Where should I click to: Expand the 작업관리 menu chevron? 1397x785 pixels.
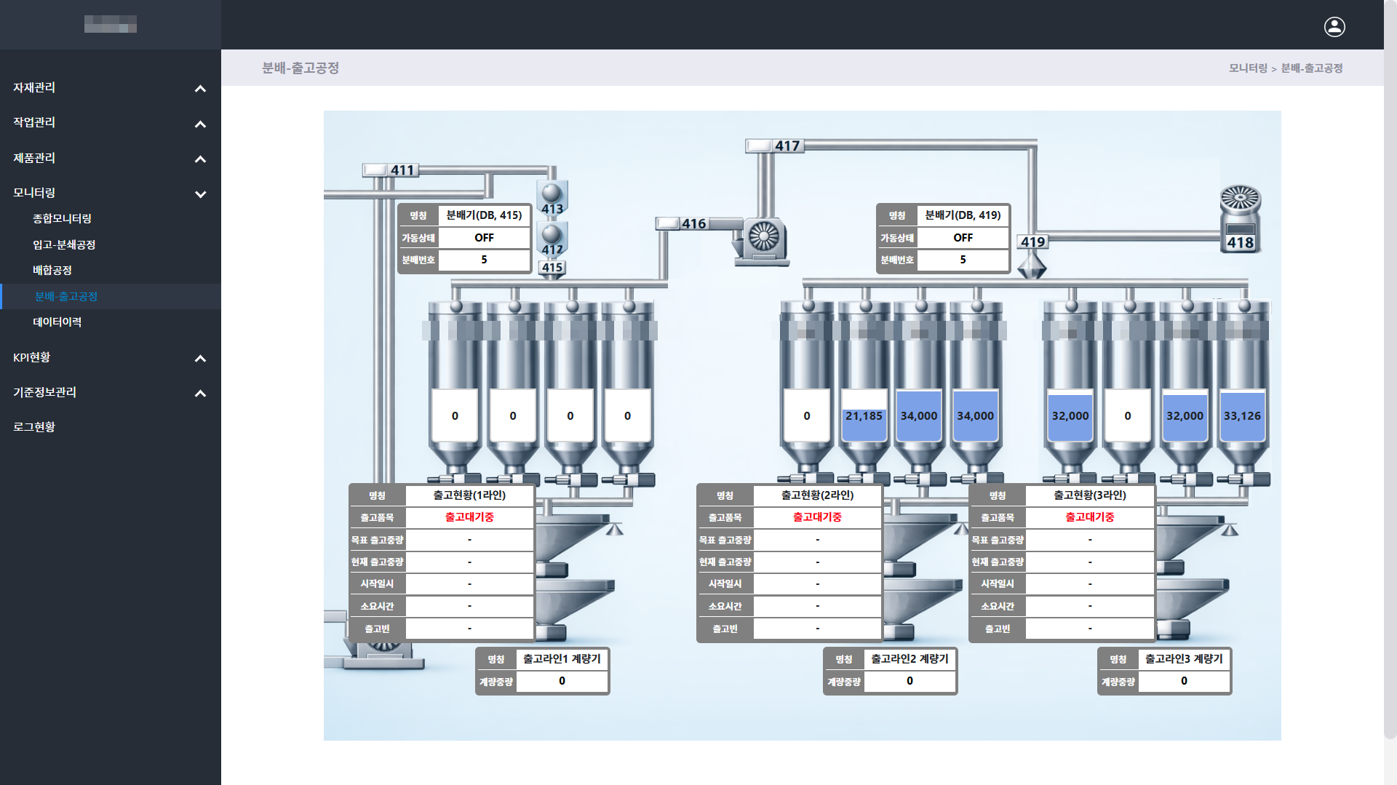click(200, 124)
